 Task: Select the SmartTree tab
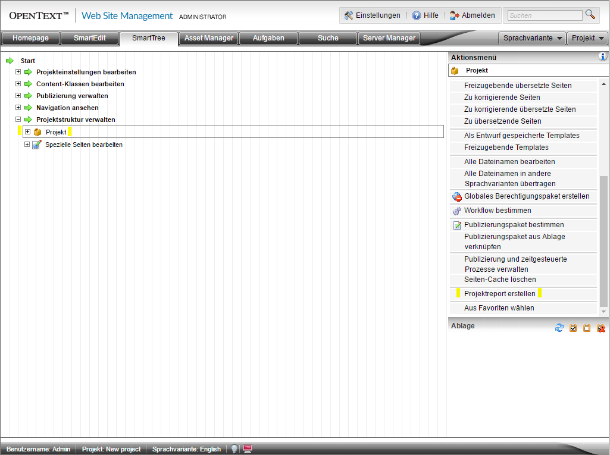pyautogui.click(x=149, y=38)
